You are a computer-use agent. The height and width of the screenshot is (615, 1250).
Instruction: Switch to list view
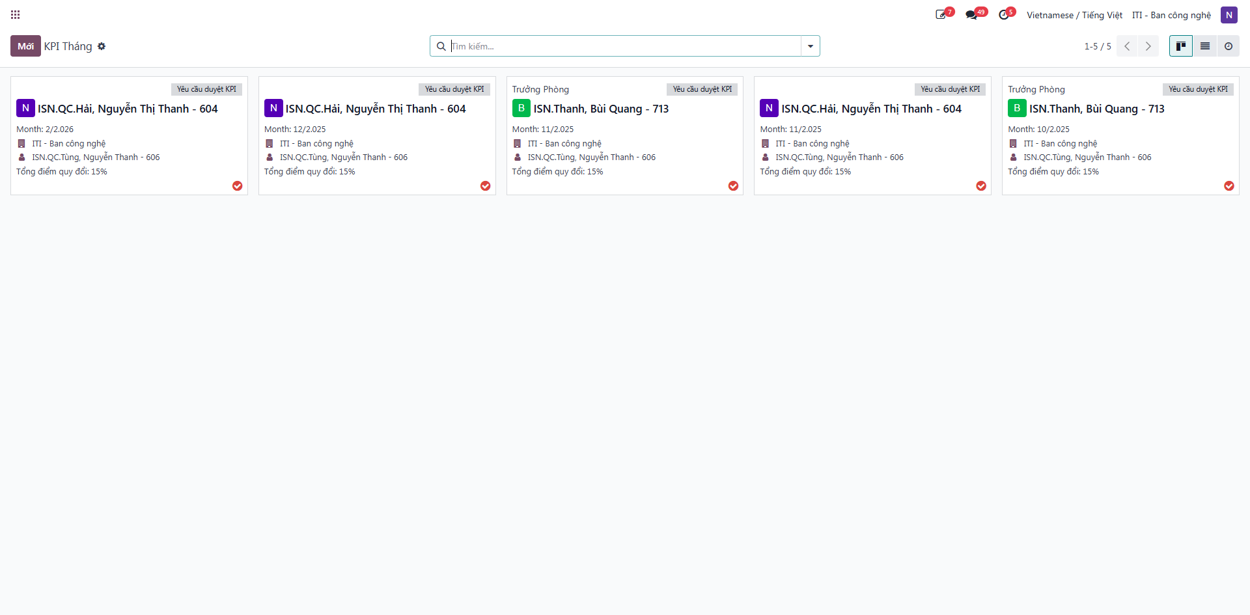[1204, 46]
